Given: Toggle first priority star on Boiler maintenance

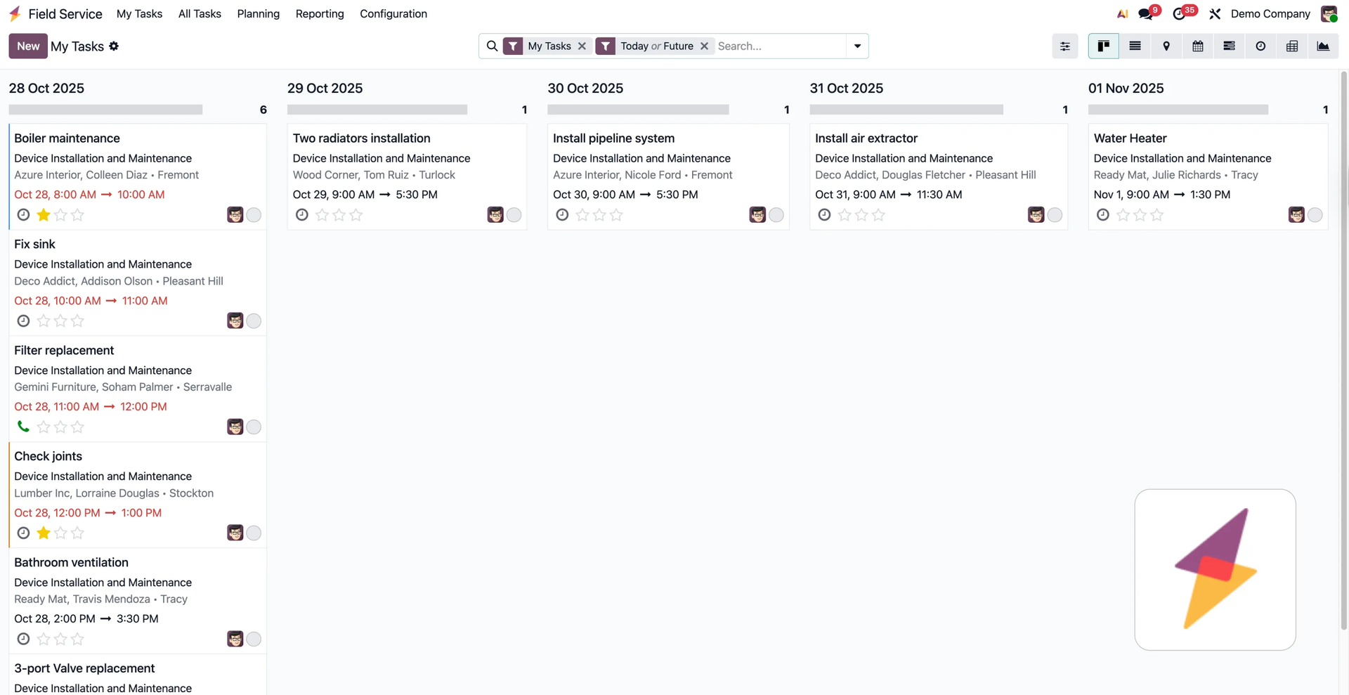Looking at the screenshot, I should click(44, 215).
